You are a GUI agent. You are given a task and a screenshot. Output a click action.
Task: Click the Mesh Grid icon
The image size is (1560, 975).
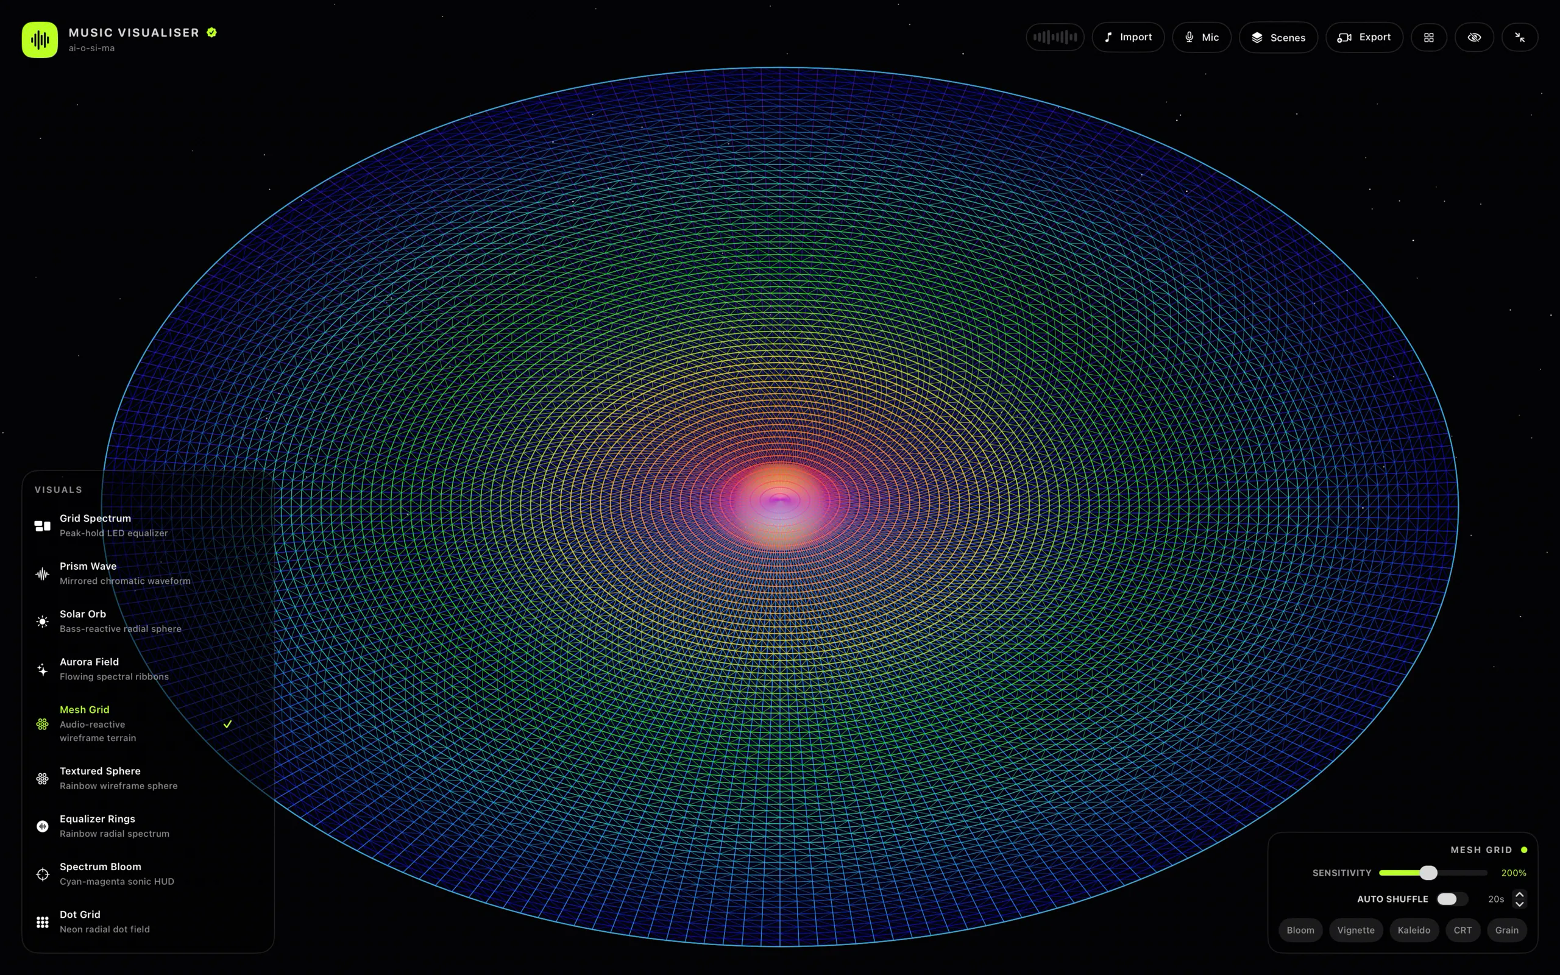tap(43, 724)
